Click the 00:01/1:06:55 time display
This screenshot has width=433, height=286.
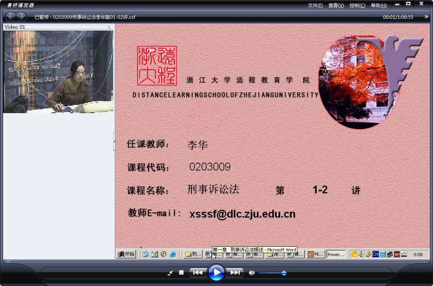click(398, 17)
